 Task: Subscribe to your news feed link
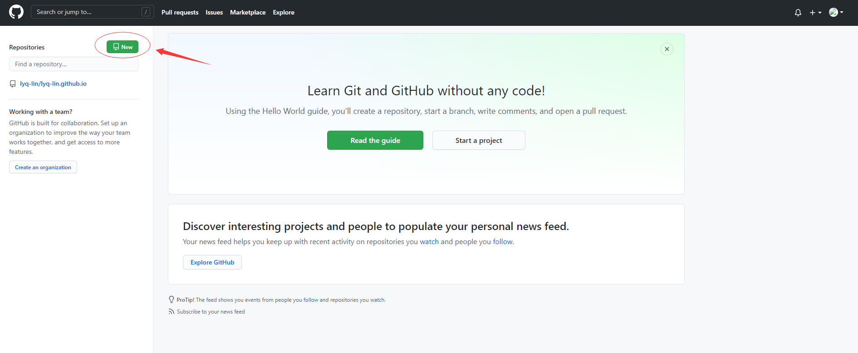tap(211, 312)
